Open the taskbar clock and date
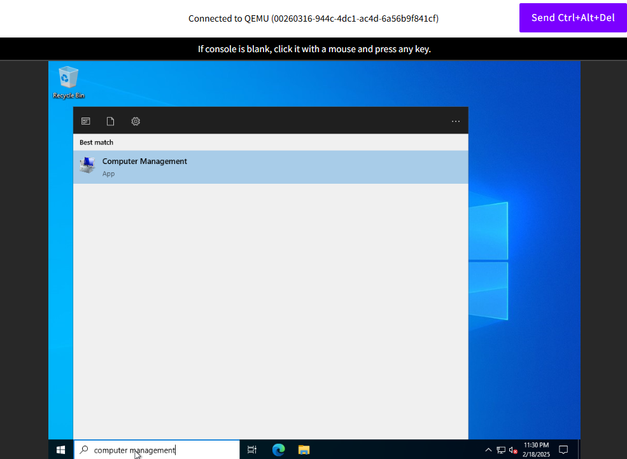The height and width of the screenshot is (459, 627). point(535,449)
